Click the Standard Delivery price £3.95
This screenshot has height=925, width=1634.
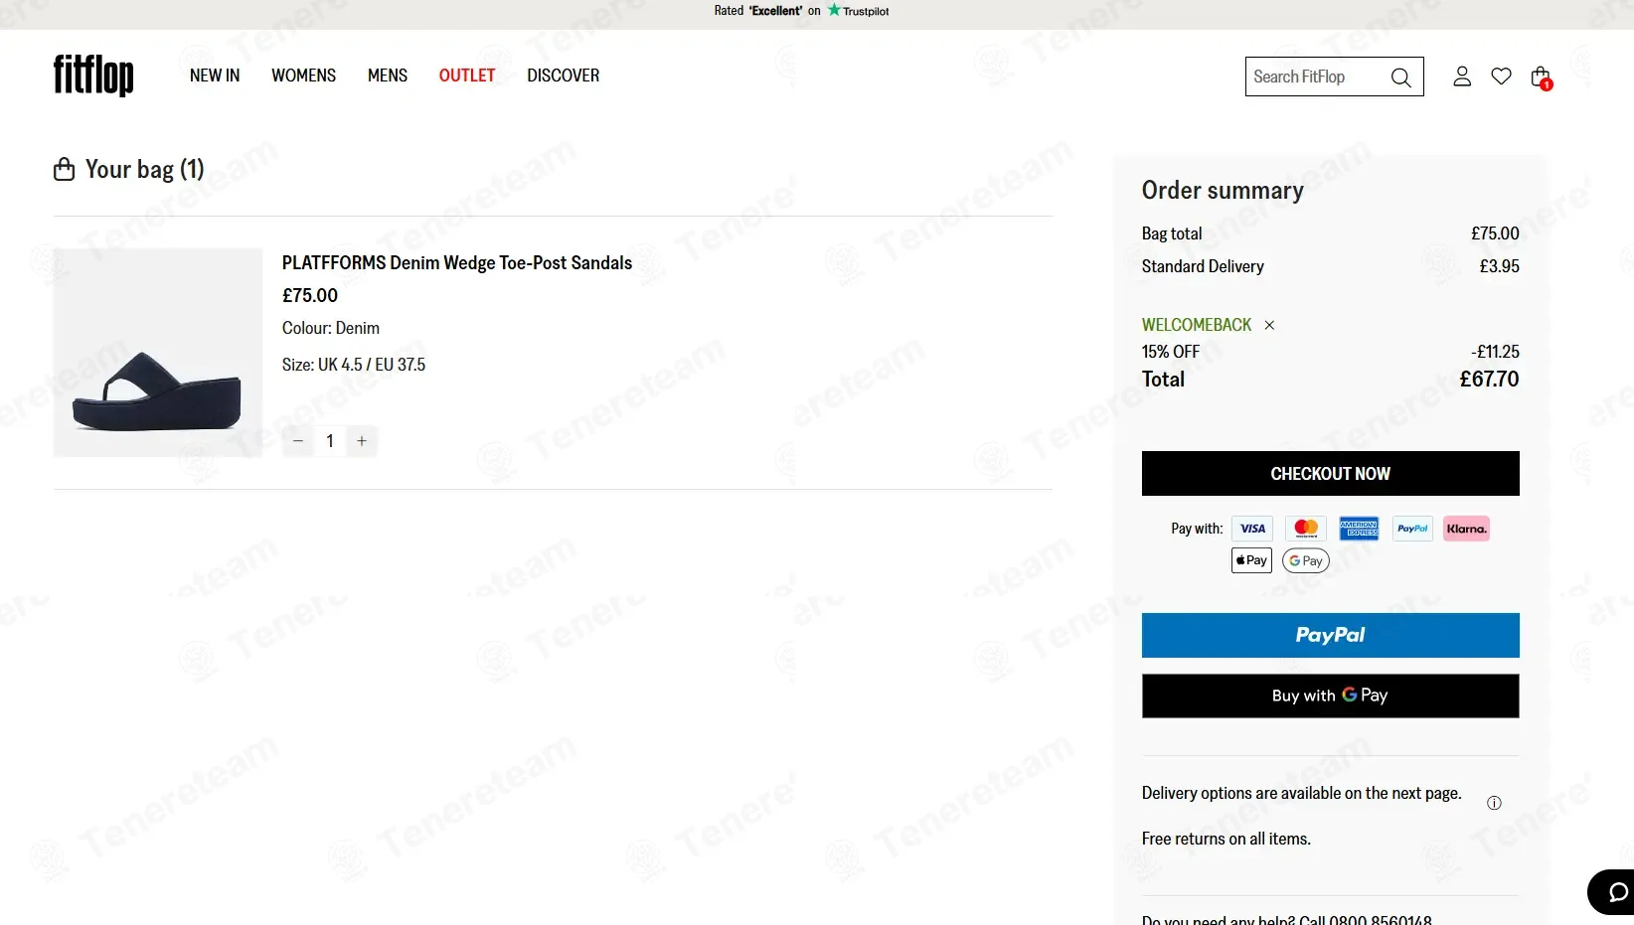coord(1500,266)
